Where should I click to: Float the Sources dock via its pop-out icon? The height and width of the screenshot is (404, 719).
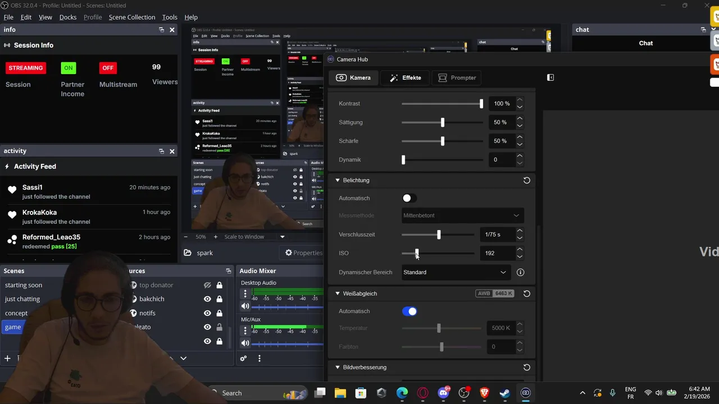[x=229, y=271]
